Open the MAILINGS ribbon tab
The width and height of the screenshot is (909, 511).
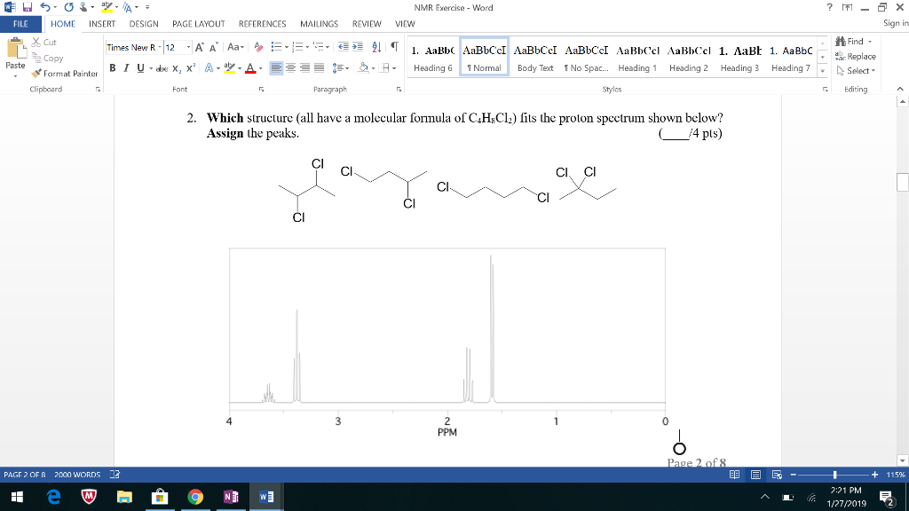pos(319,24)
